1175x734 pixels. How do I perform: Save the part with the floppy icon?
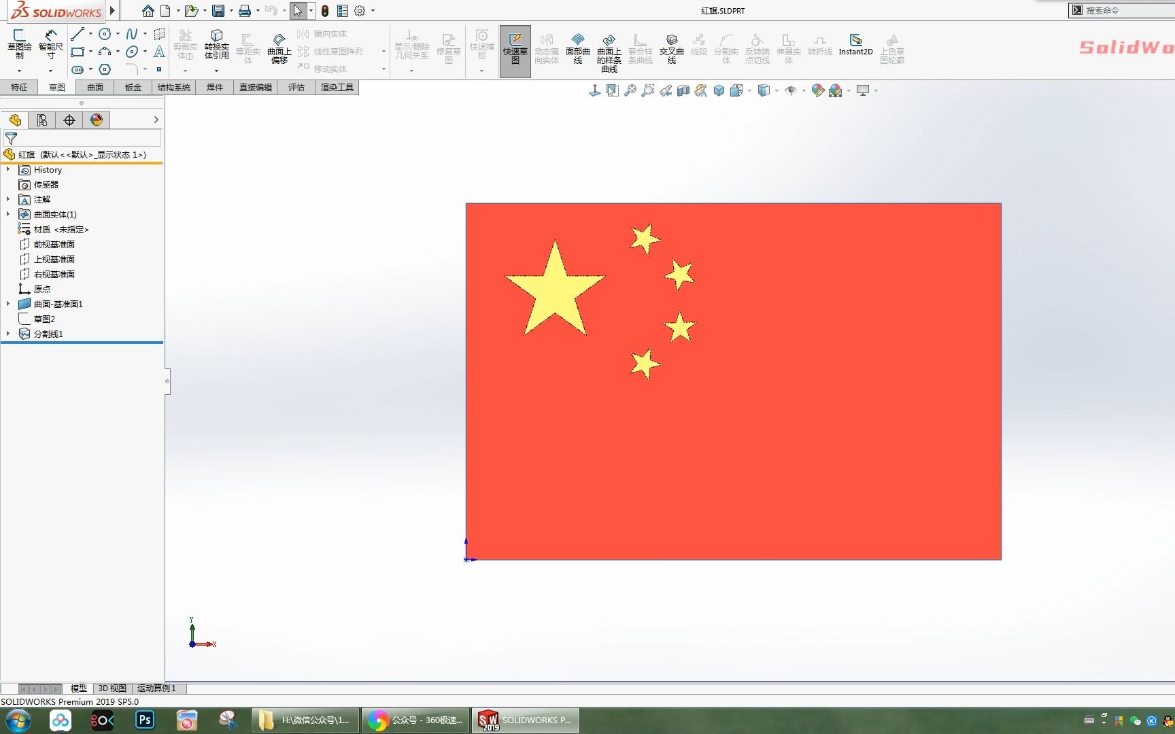pos(218,11)
